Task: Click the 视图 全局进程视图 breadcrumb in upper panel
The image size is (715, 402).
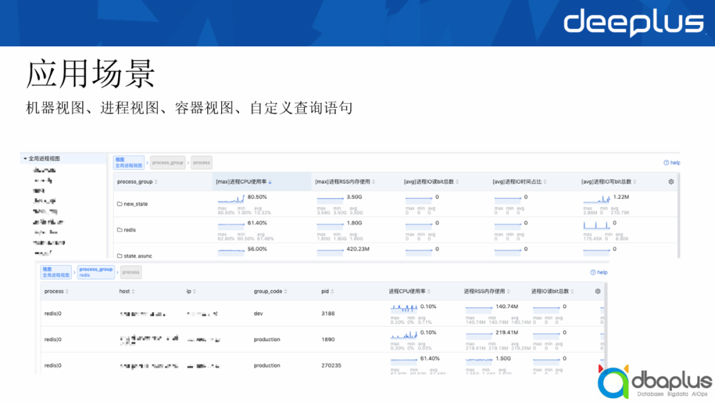Action: tap(128, 163)
